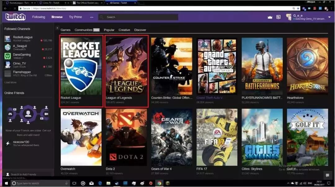Screen dimensions: 335x187
Task: Click the Twitch search field
Action: point(138,17)
